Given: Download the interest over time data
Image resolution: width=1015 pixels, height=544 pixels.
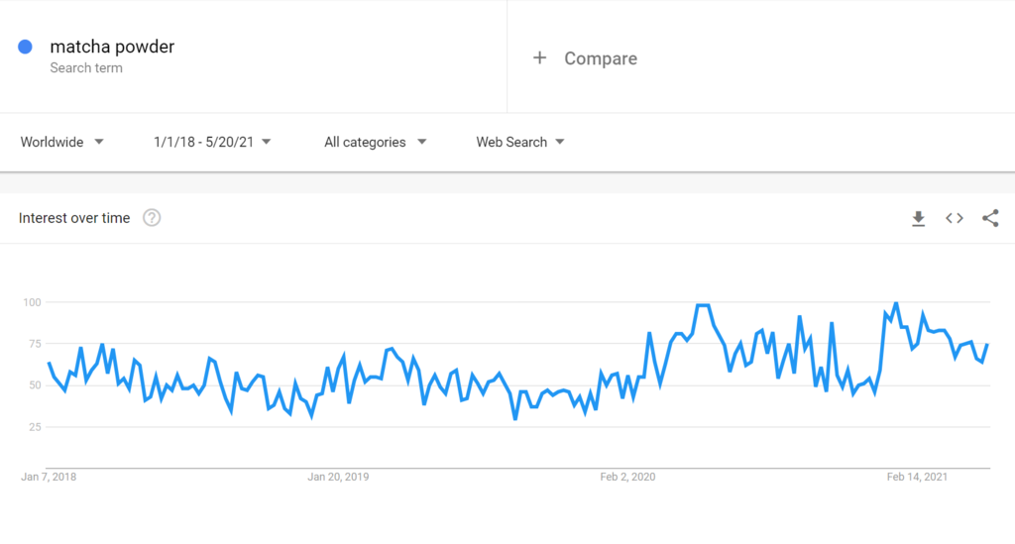Looking at the screenshot, I should tap(919, 218).
